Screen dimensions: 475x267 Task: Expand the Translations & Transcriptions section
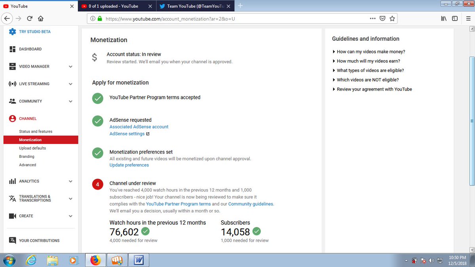tap(70, 199)
